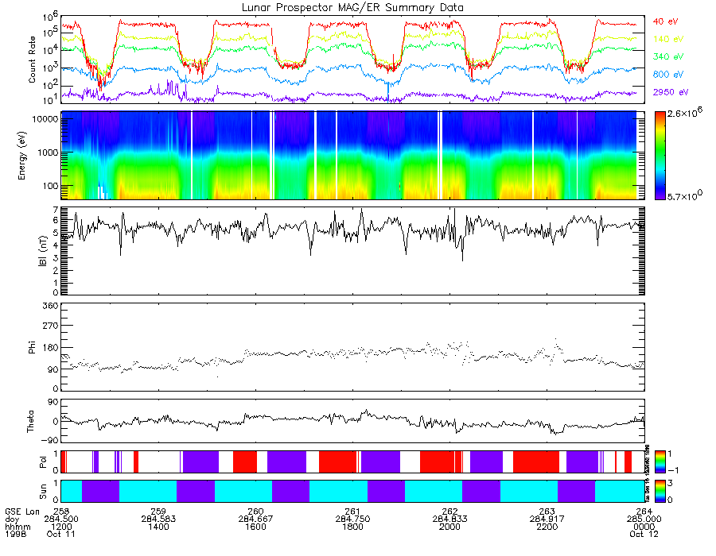Select the '140 eV' legend label
The height and width of the screenshot is (556, 716).
(x=668, y=39)
